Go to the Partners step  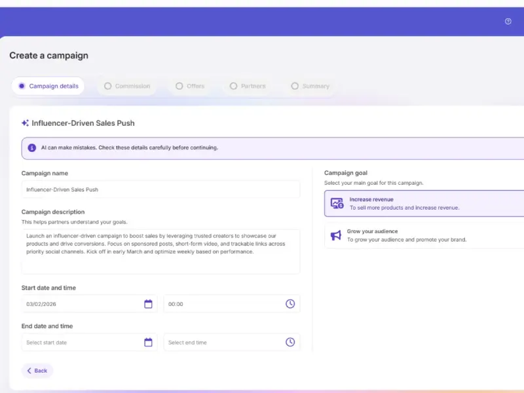click(248, 86)
